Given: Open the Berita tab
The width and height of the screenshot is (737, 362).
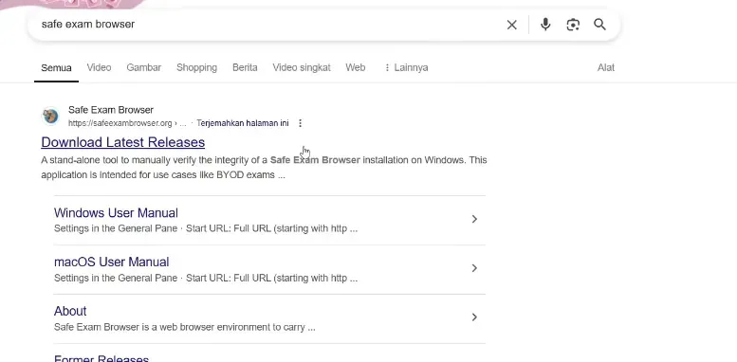Looking at the screenshot, I should coord(245,67).
